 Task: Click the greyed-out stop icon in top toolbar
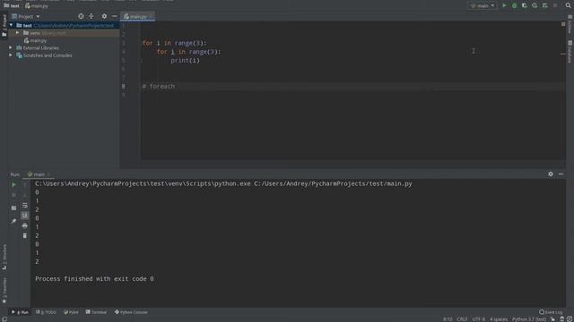(x=555, y=5)
